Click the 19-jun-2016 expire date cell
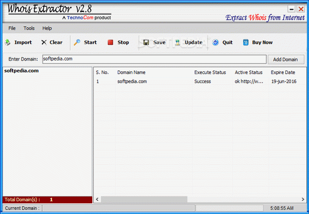The width and height of the screenshot is (309, 214). click(x=284, y=82)
